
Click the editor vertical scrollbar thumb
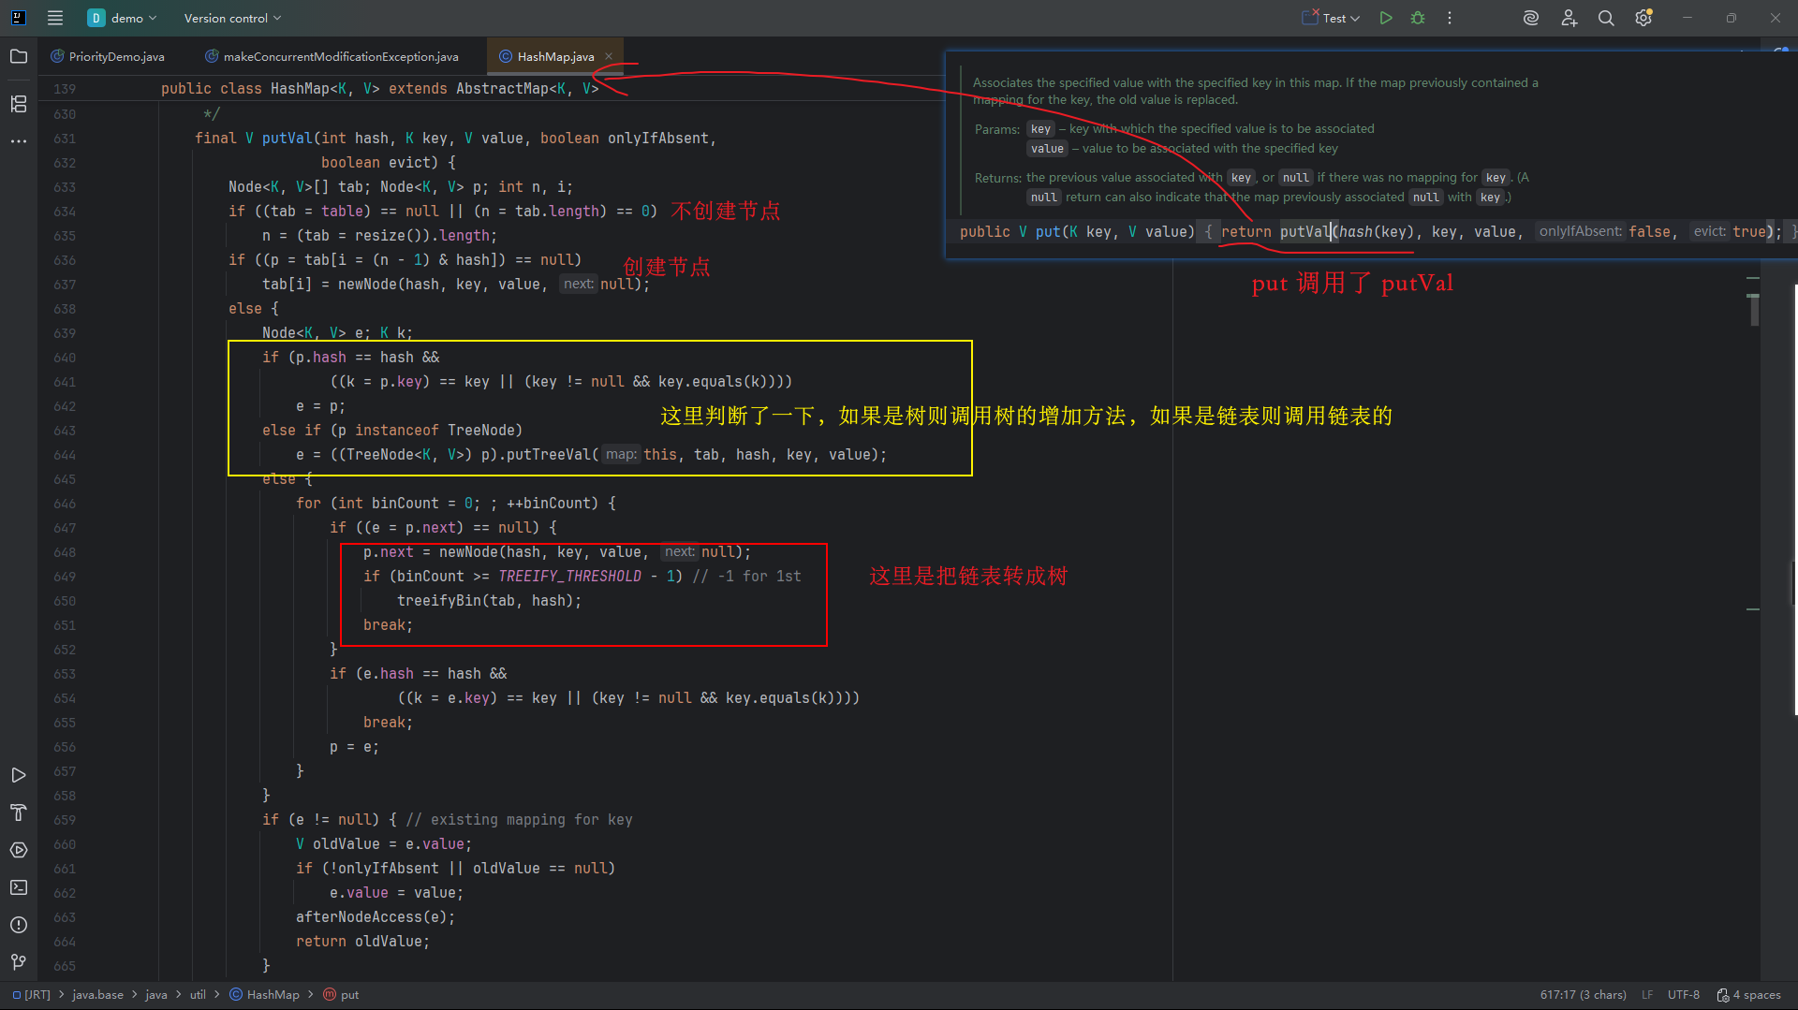[1754, 310]
